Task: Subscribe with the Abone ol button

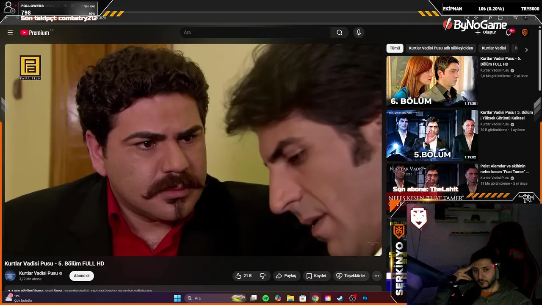Action: click(x=82, y=276)
